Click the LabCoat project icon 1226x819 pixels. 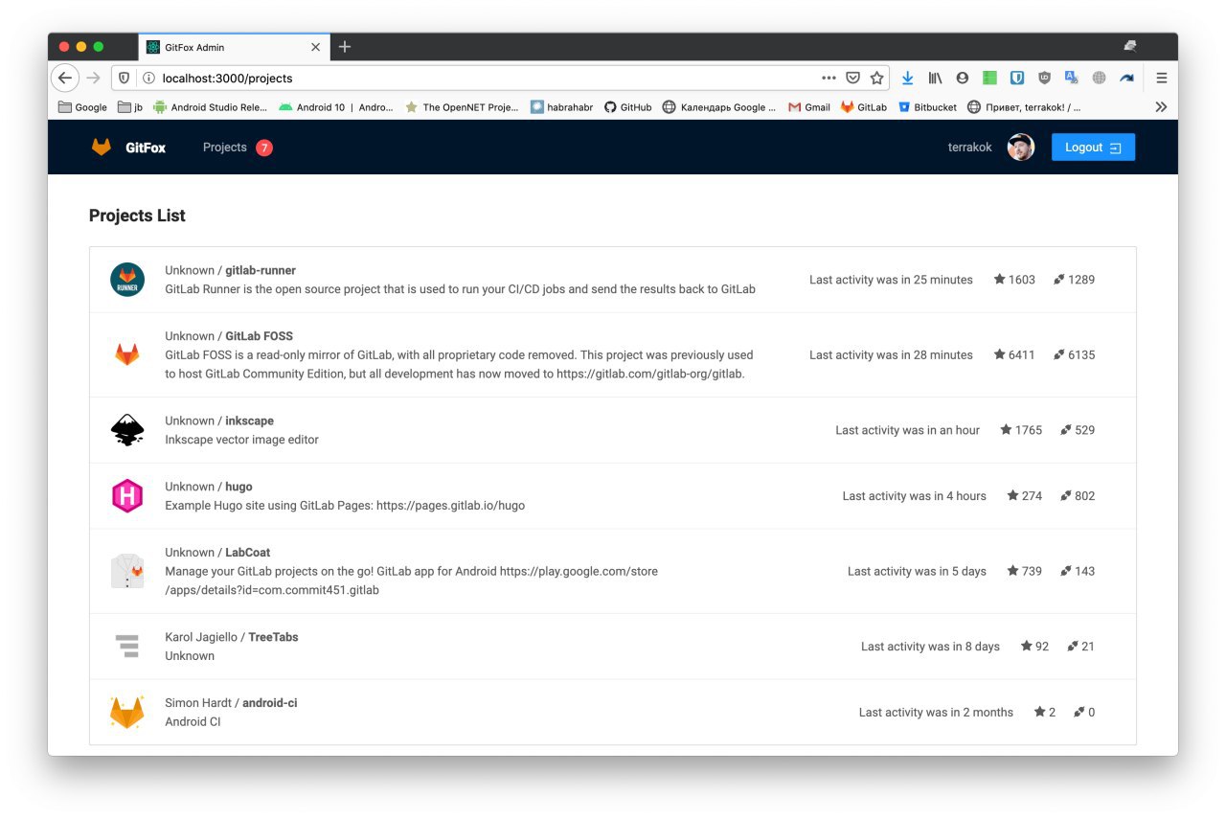(127, 571)
